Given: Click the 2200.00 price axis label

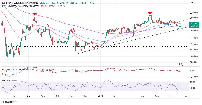Looking at the screenshot, I should (194, 13).
